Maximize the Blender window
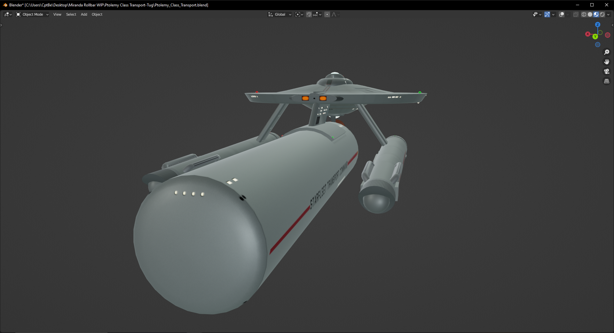Screen dimensions: 614x333 tap(592, 5)
